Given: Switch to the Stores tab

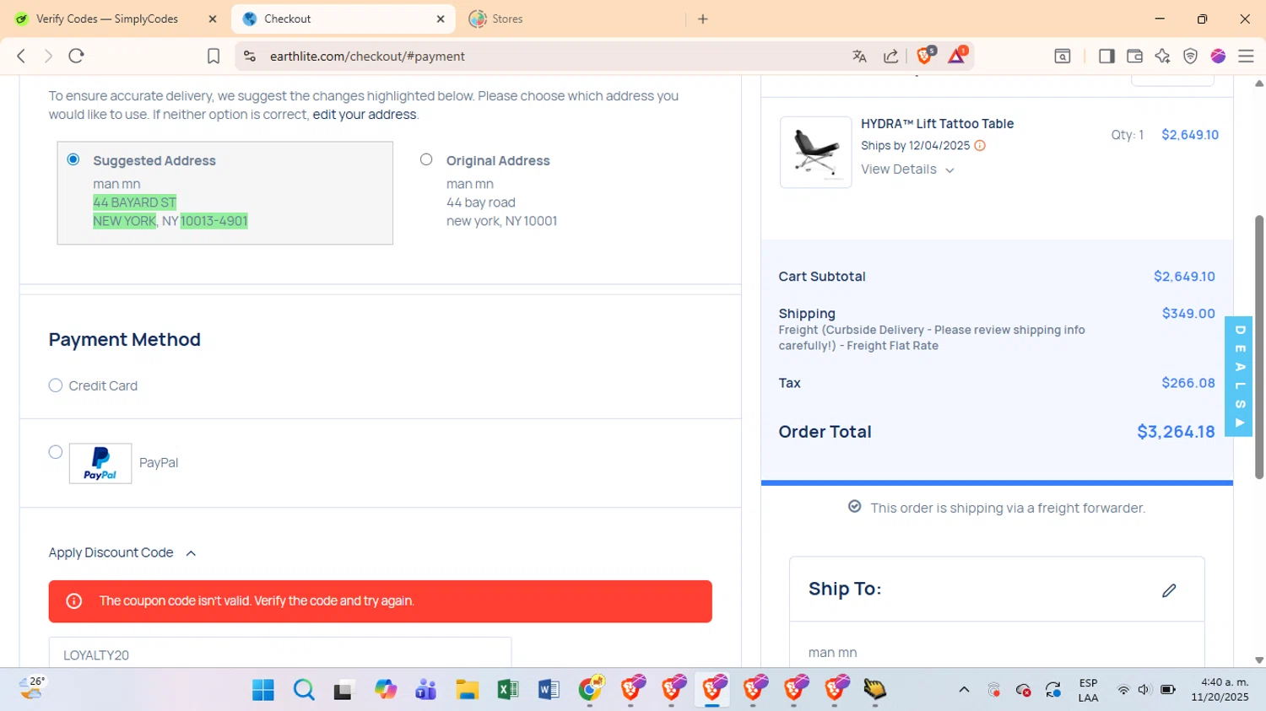Looking at the screenshot, I should (x=507, y=19).
